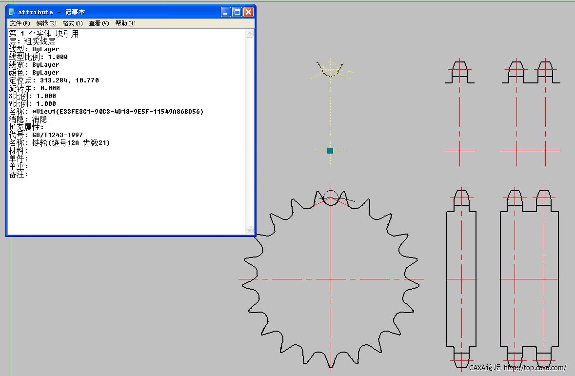Click the Notepad scrollbar down arrow
The width and height of the screenshot is (575, 376).
[249, 230]
